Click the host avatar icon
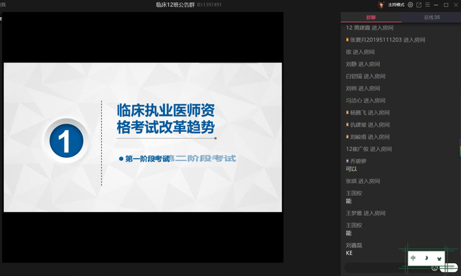This screenshot has height=276, width=461. click(381, 5)
